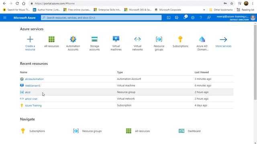Click the Resource groups icon under Navigate
Screen dimensions: 257x144
(76, 131)
